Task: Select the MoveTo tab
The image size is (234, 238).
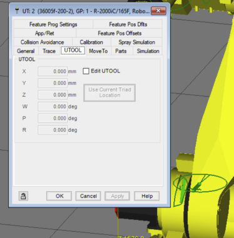Action: (98, 51)
